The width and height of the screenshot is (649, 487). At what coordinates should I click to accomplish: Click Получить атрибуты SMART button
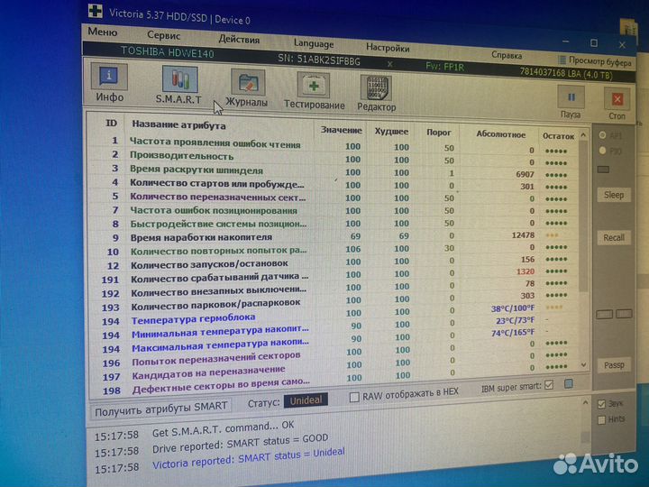click(x=160, y=409)
